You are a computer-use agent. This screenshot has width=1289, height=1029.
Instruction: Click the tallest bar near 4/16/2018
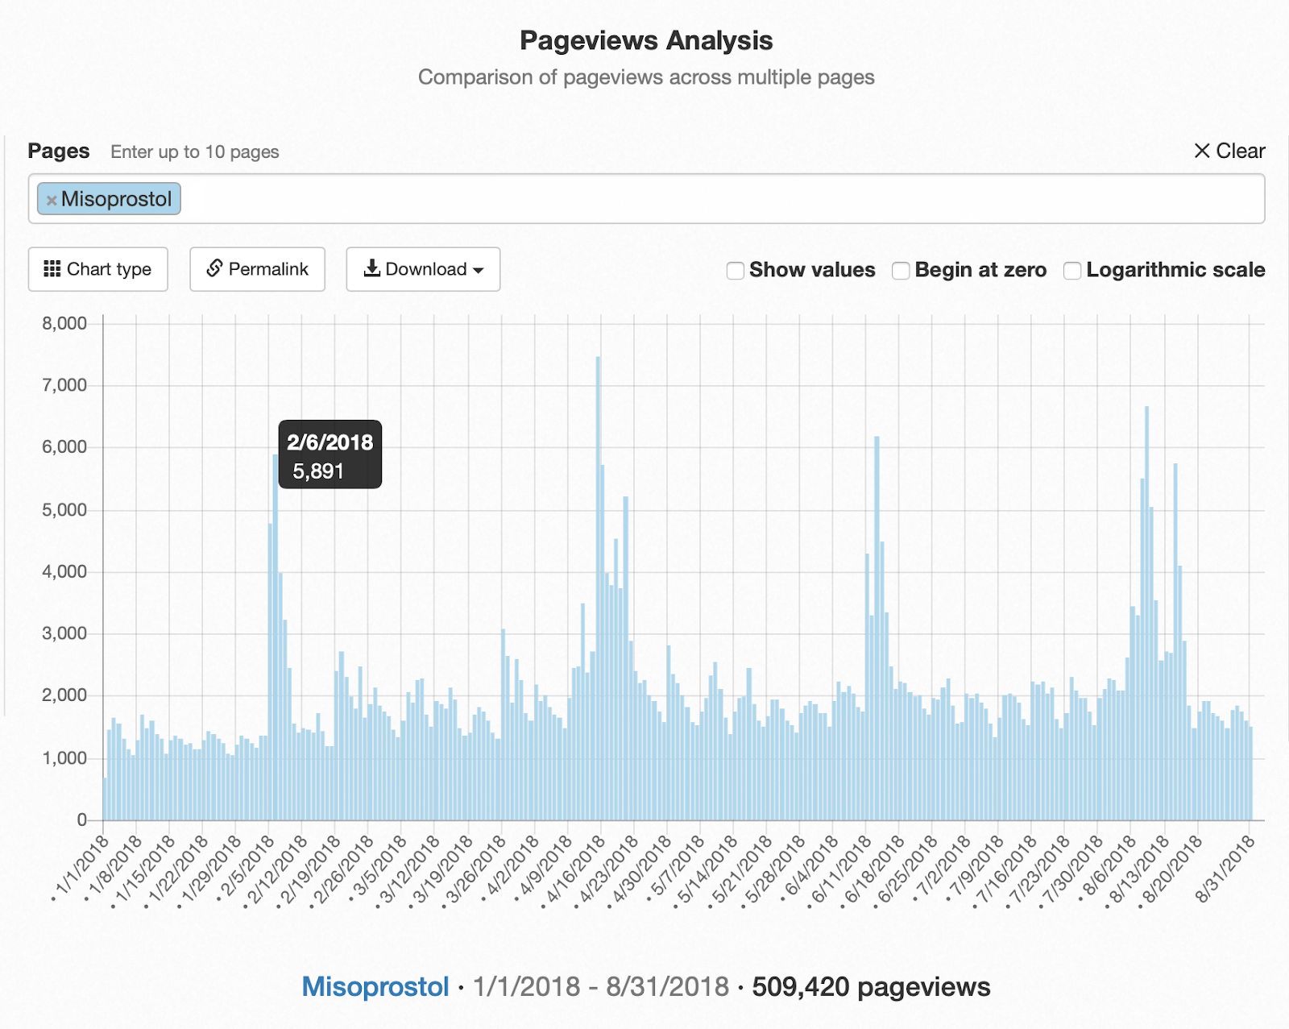tap(598, 588)
